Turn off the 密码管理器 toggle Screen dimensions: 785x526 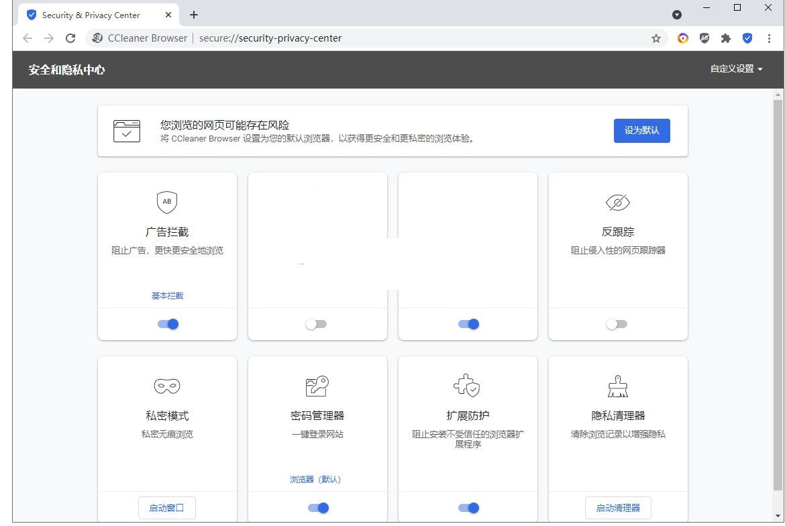(x=317, y=508)
